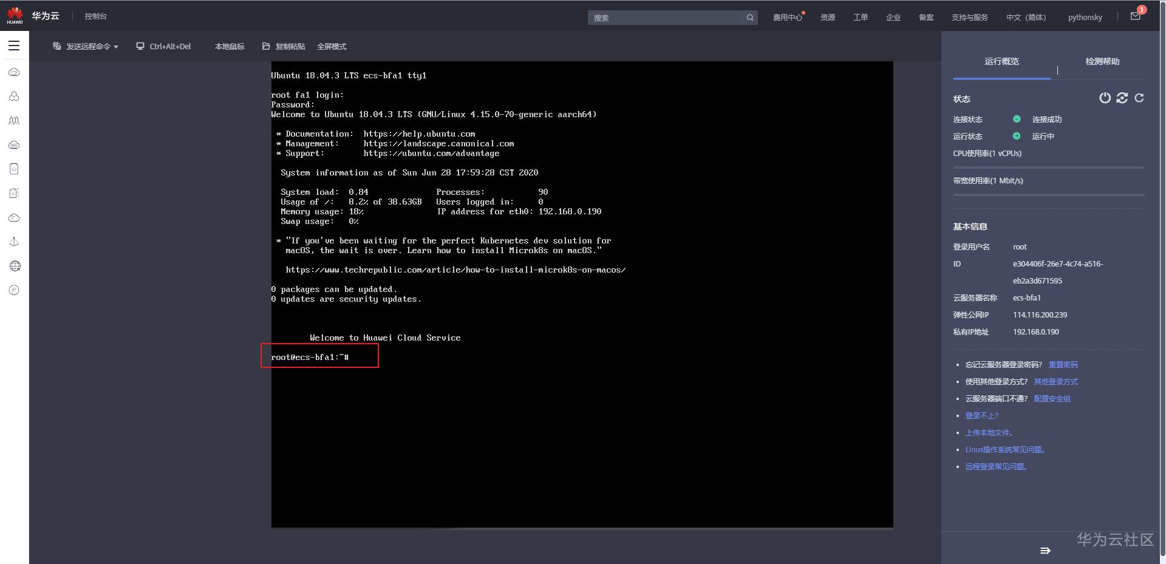Click the CPU使用率 usage bar
Image resolution: width=1166 pixels, height=564 pixels.
(x=1049, y=168)
